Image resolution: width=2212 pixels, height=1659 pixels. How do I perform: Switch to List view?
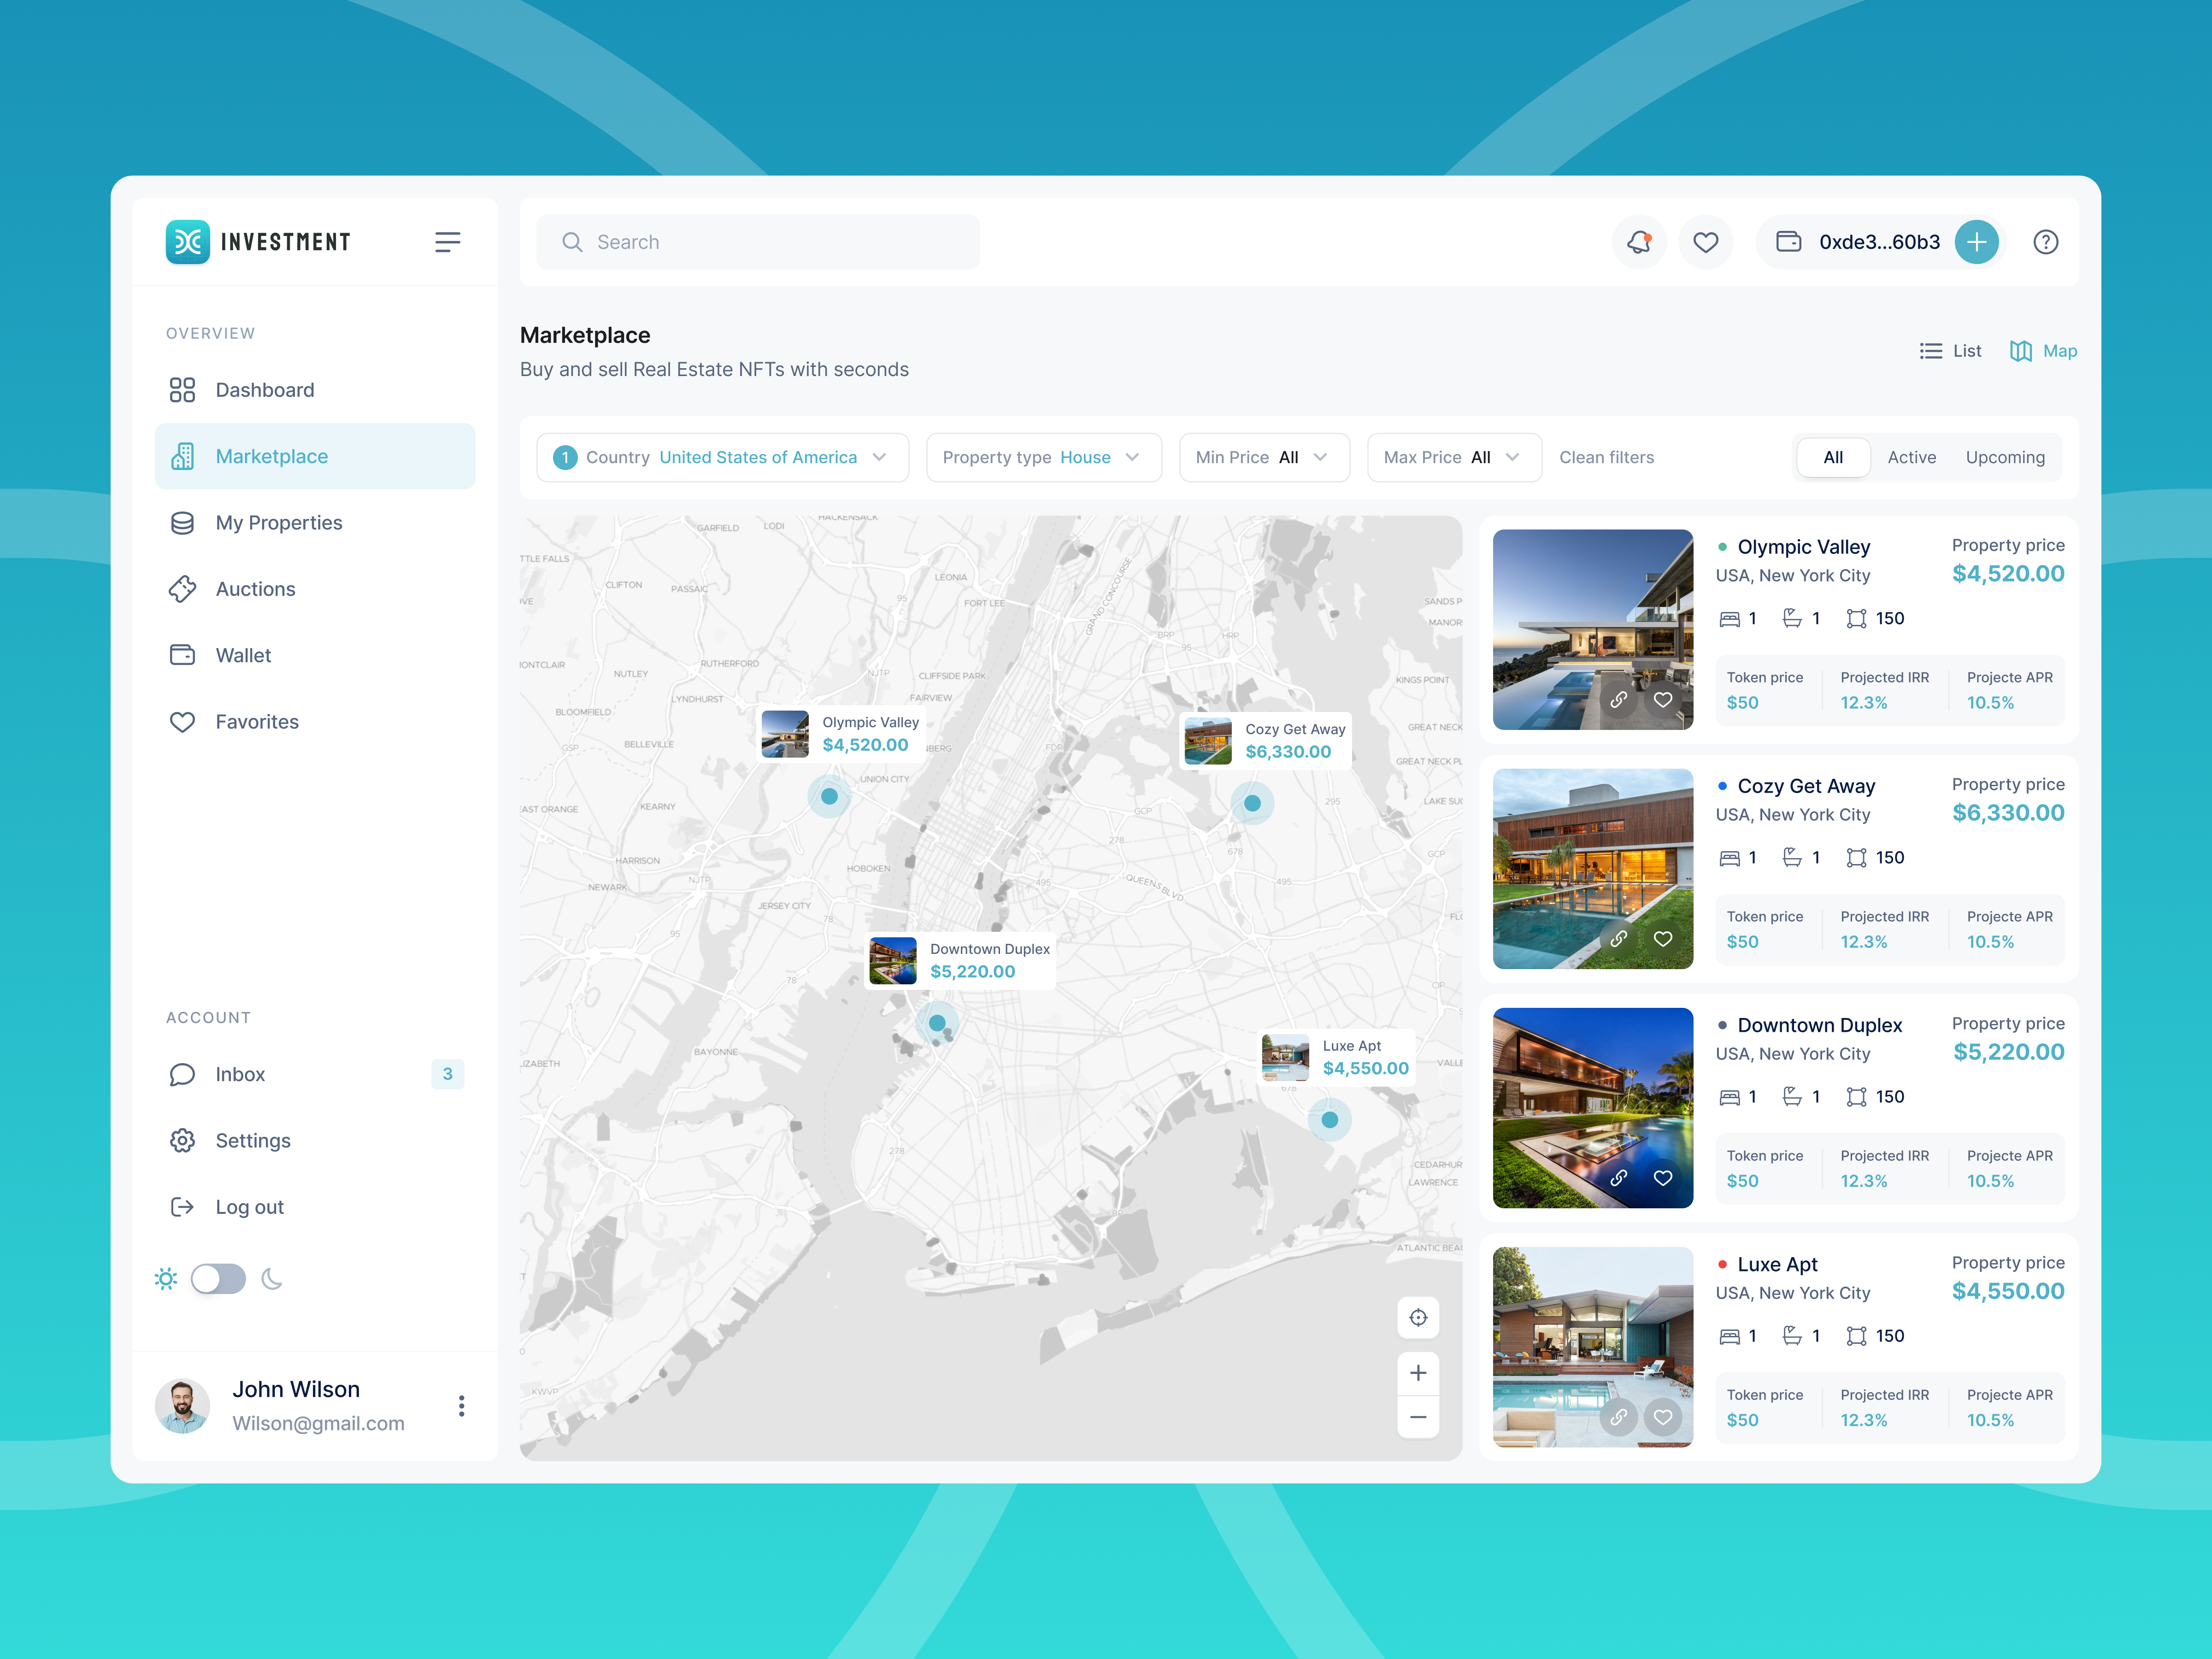(1950, 351)
